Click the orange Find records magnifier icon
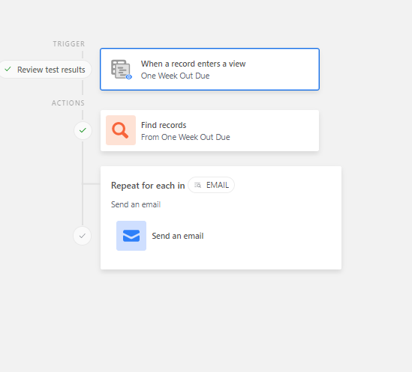 tap(121, 130)
